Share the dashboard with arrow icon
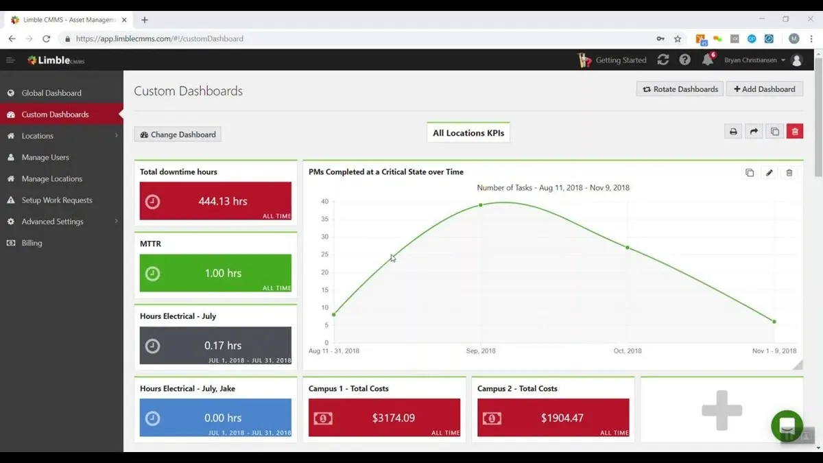This screenshot has height=463, width=823. (x=754, y=132)
